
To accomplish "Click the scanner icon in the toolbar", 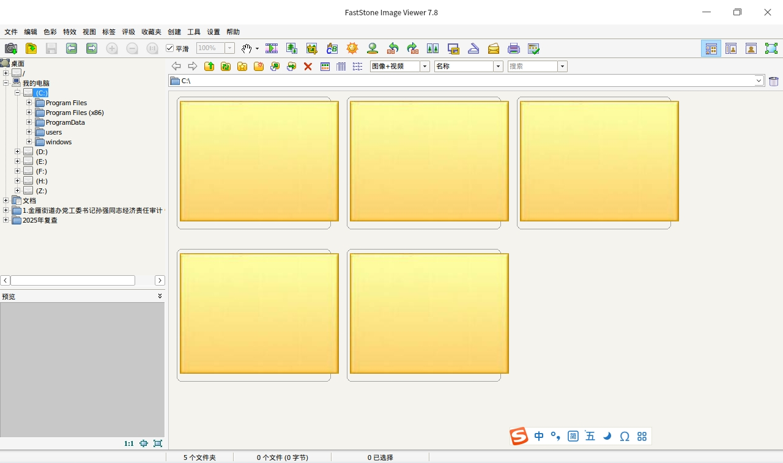I will point(473,48).
